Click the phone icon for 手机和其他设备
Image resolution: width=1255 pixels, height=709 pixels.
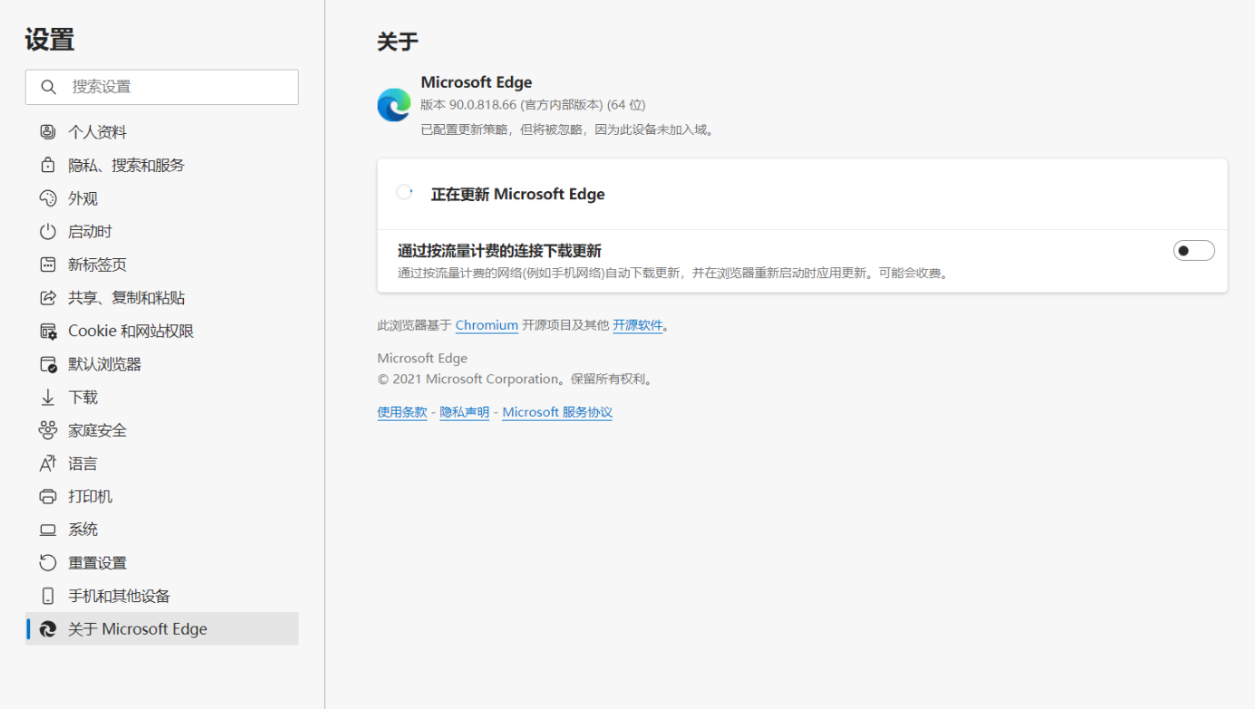point(48,596)
